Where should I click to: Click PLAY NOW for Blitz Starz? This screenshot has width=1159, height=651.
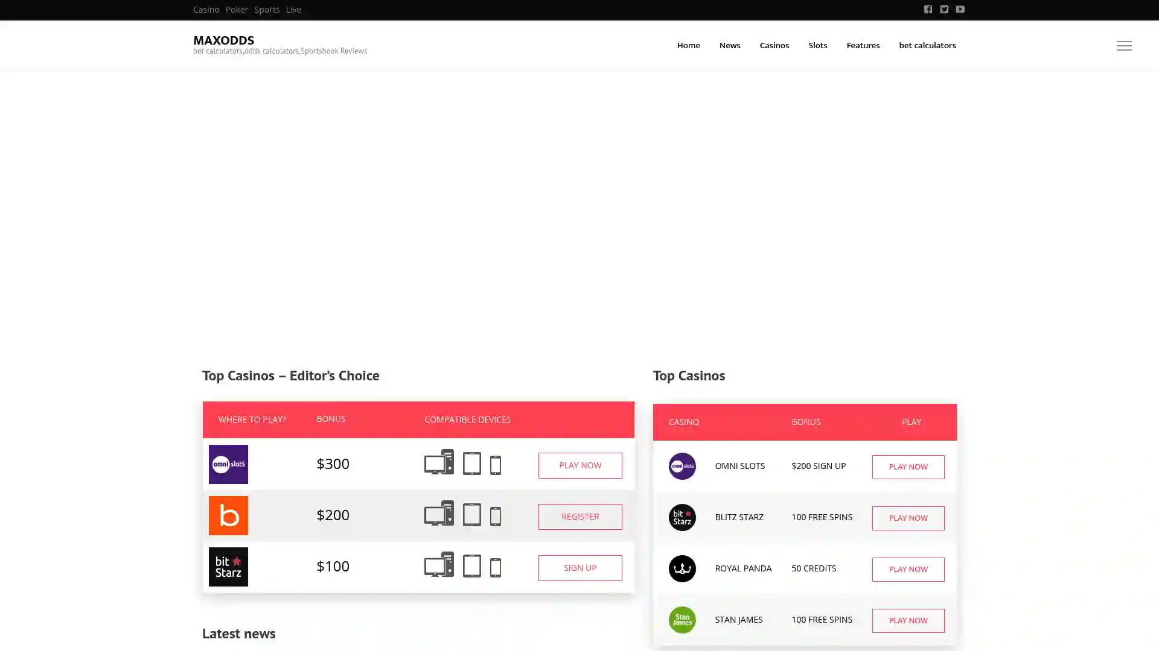tap(908, 518)
